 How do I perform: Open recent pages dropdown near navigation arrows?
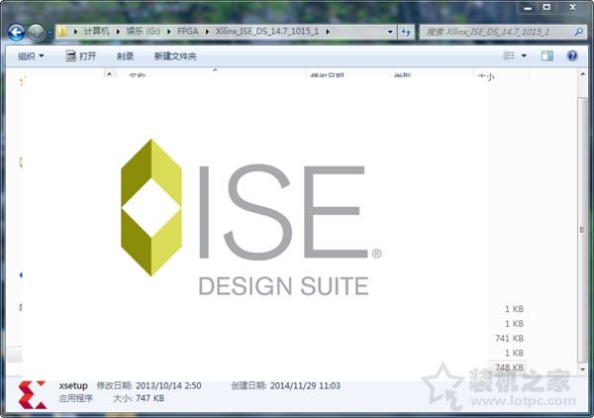click(x=49, y=33)
